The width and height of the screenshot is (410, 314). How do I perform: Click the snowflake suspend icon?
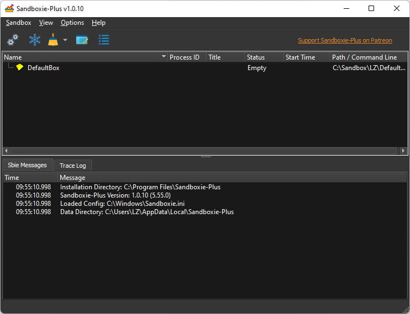(x=34, y=40)
